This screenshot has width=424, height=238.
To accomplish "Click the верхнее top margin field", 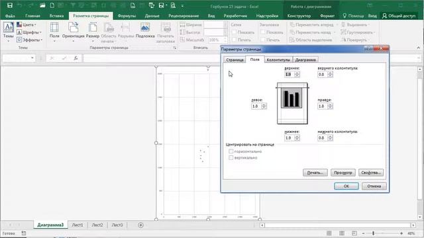I will point(289,75).
